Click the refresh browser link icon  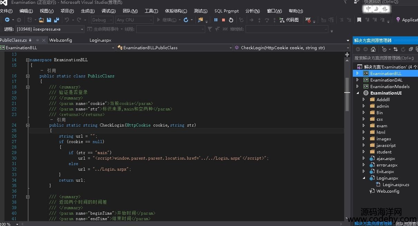[x=186, y=20]
